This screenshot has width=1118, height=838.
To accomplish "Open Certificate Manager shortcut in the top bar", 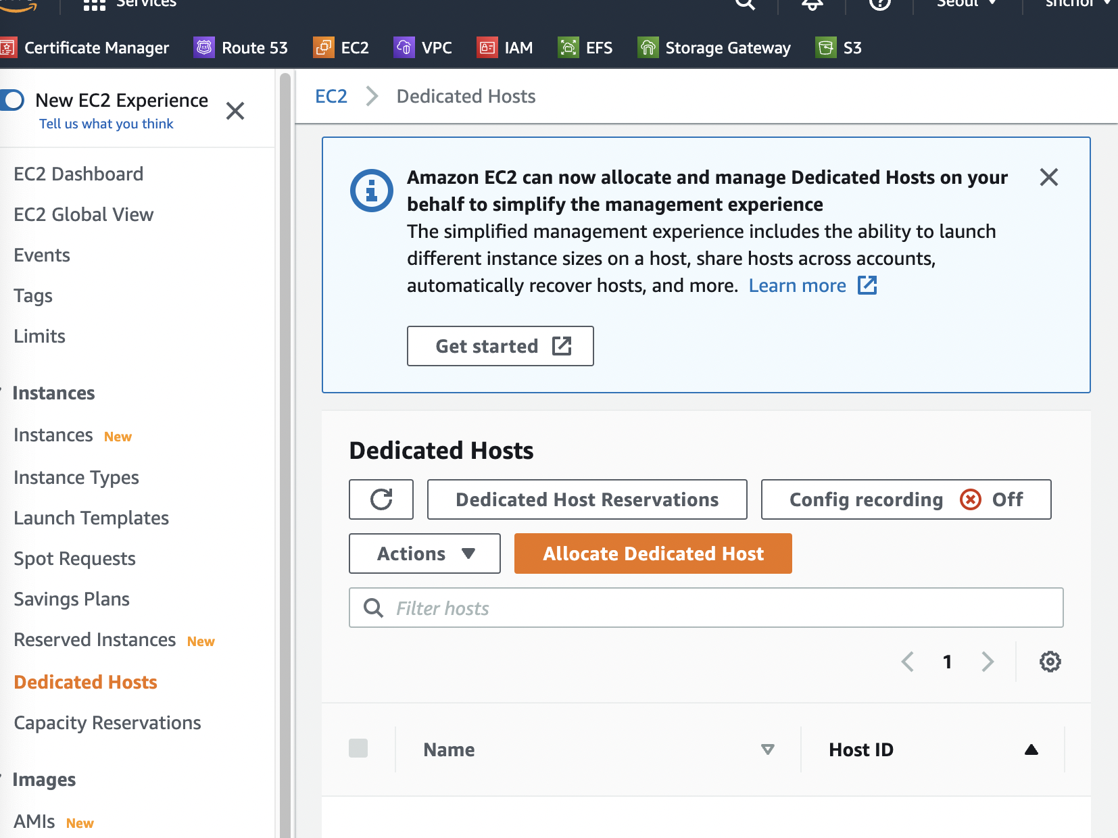I will pyautogui.click(x=84, y=48).
